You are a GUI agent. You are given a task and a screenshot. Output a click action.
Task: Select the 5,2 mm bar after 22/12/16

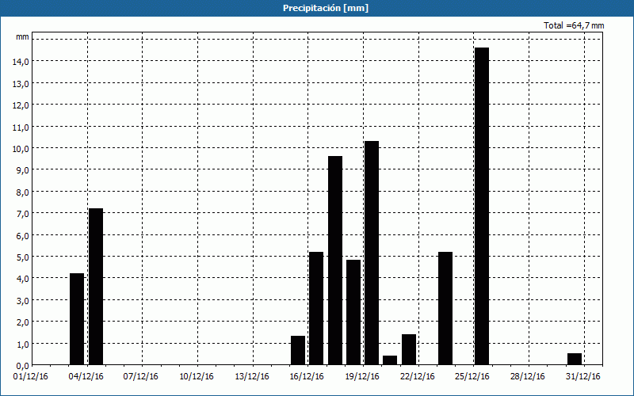[x=445, y=308]
